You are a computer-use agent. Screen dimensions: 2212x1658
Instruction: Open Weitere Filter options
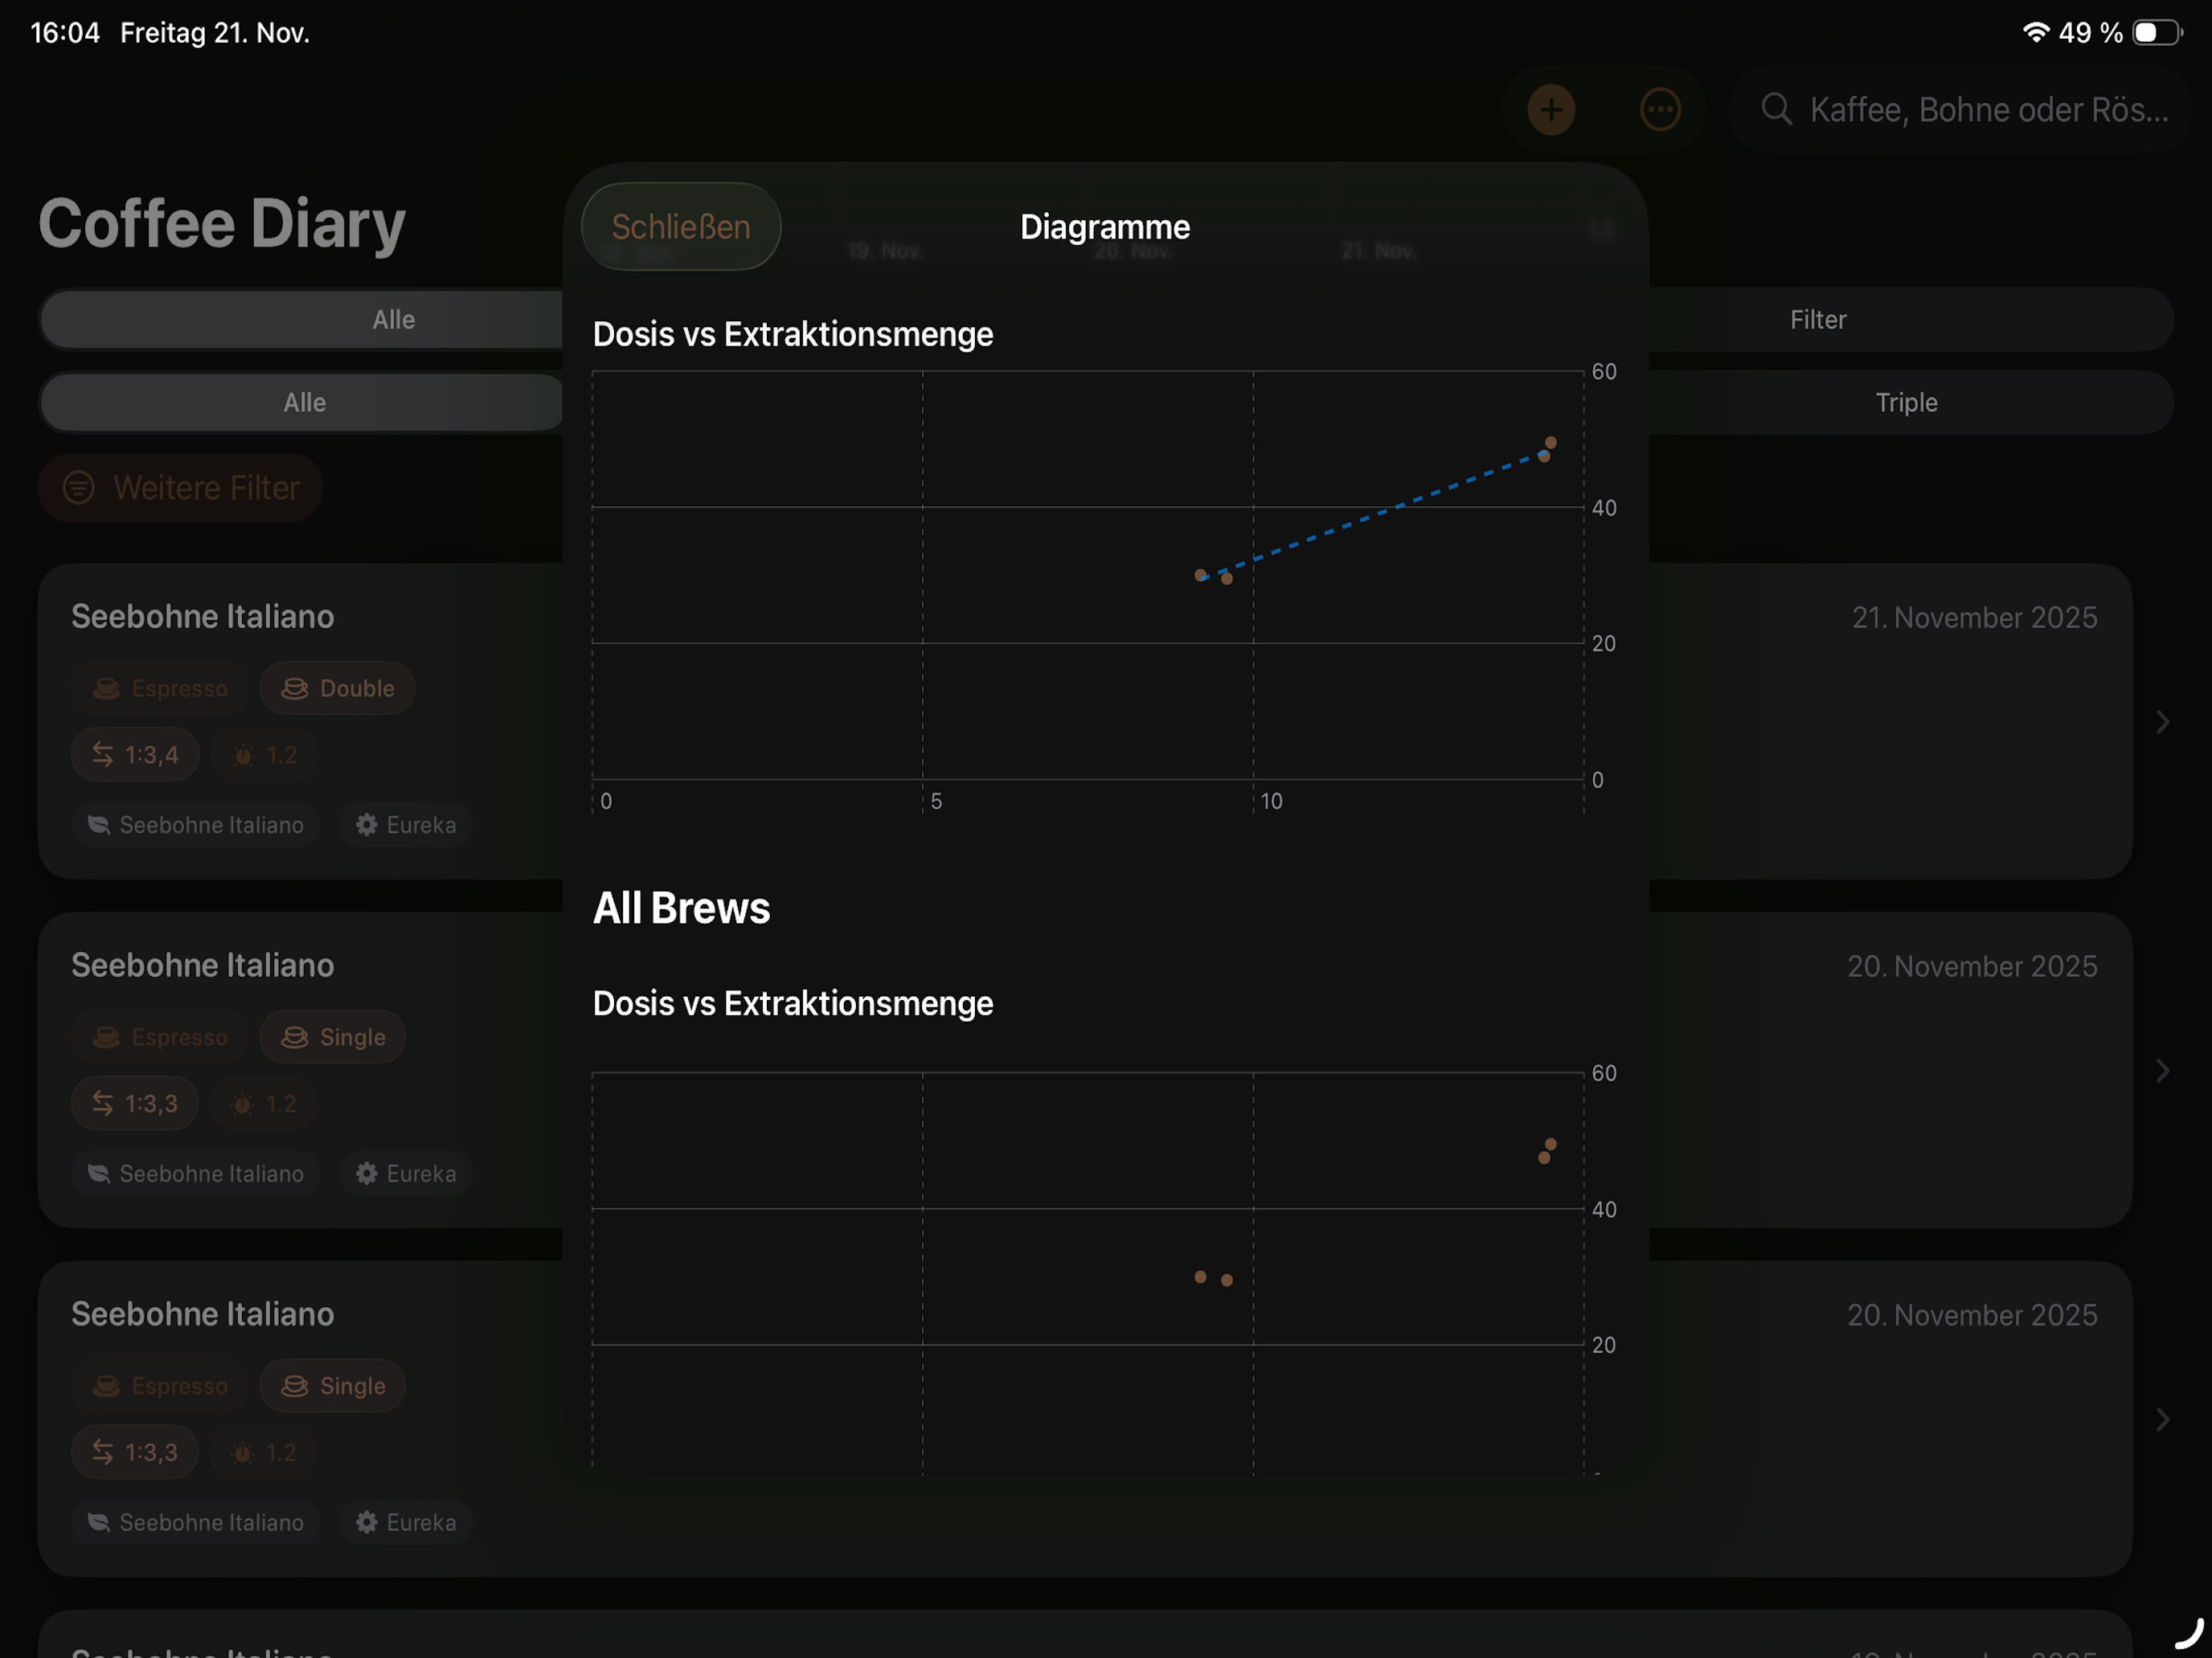[x=180, y=488]
